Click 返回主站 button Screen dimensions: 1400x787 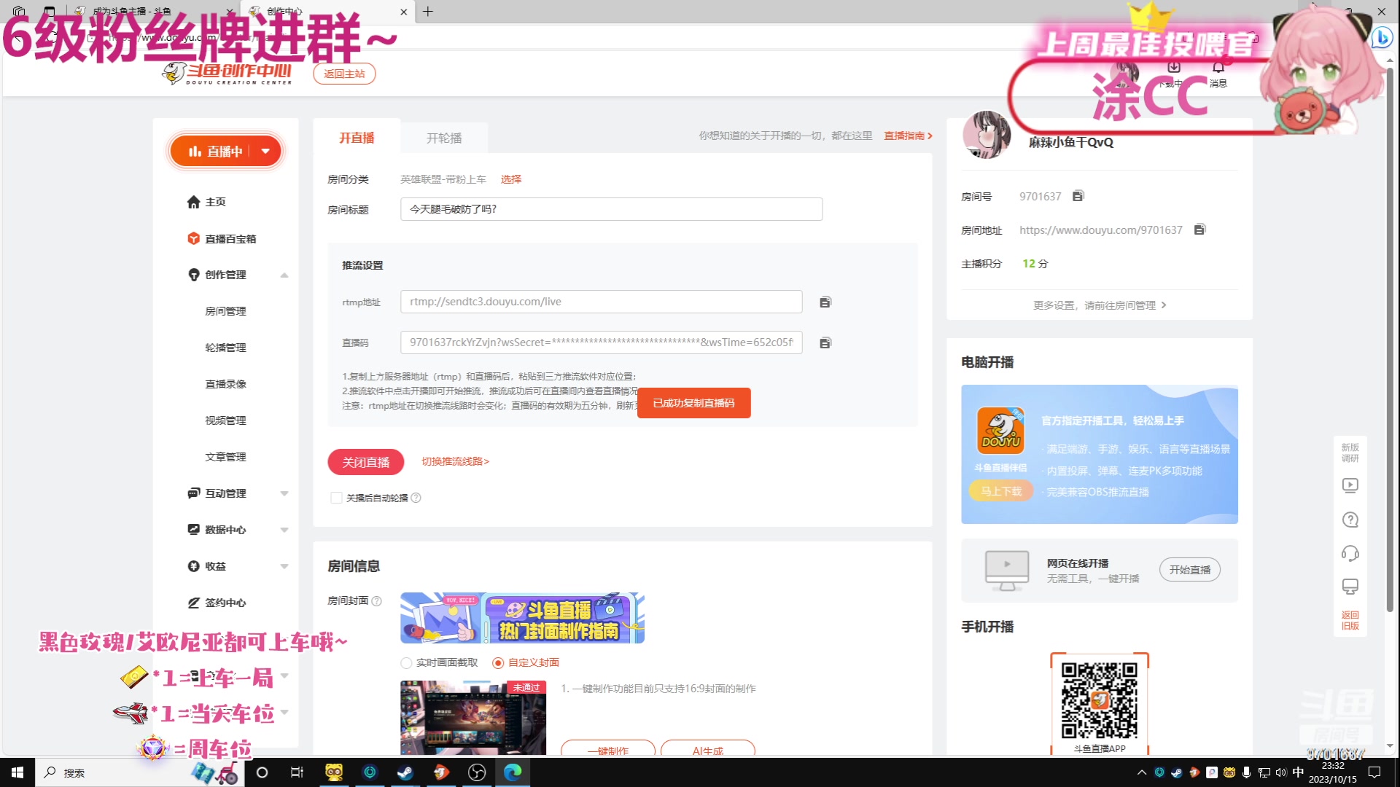click(x=344, y=74)
